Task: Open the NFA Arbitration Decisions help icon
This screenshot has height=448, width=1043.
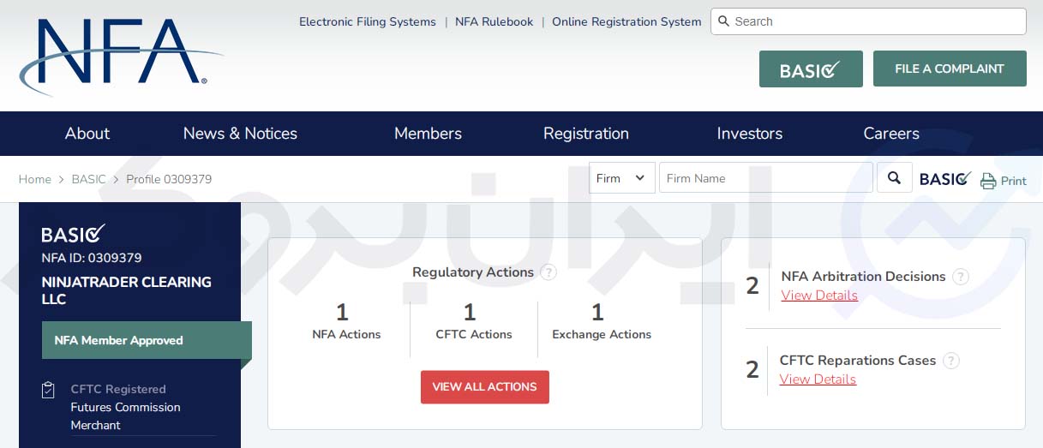Action: tap(961, 277)
